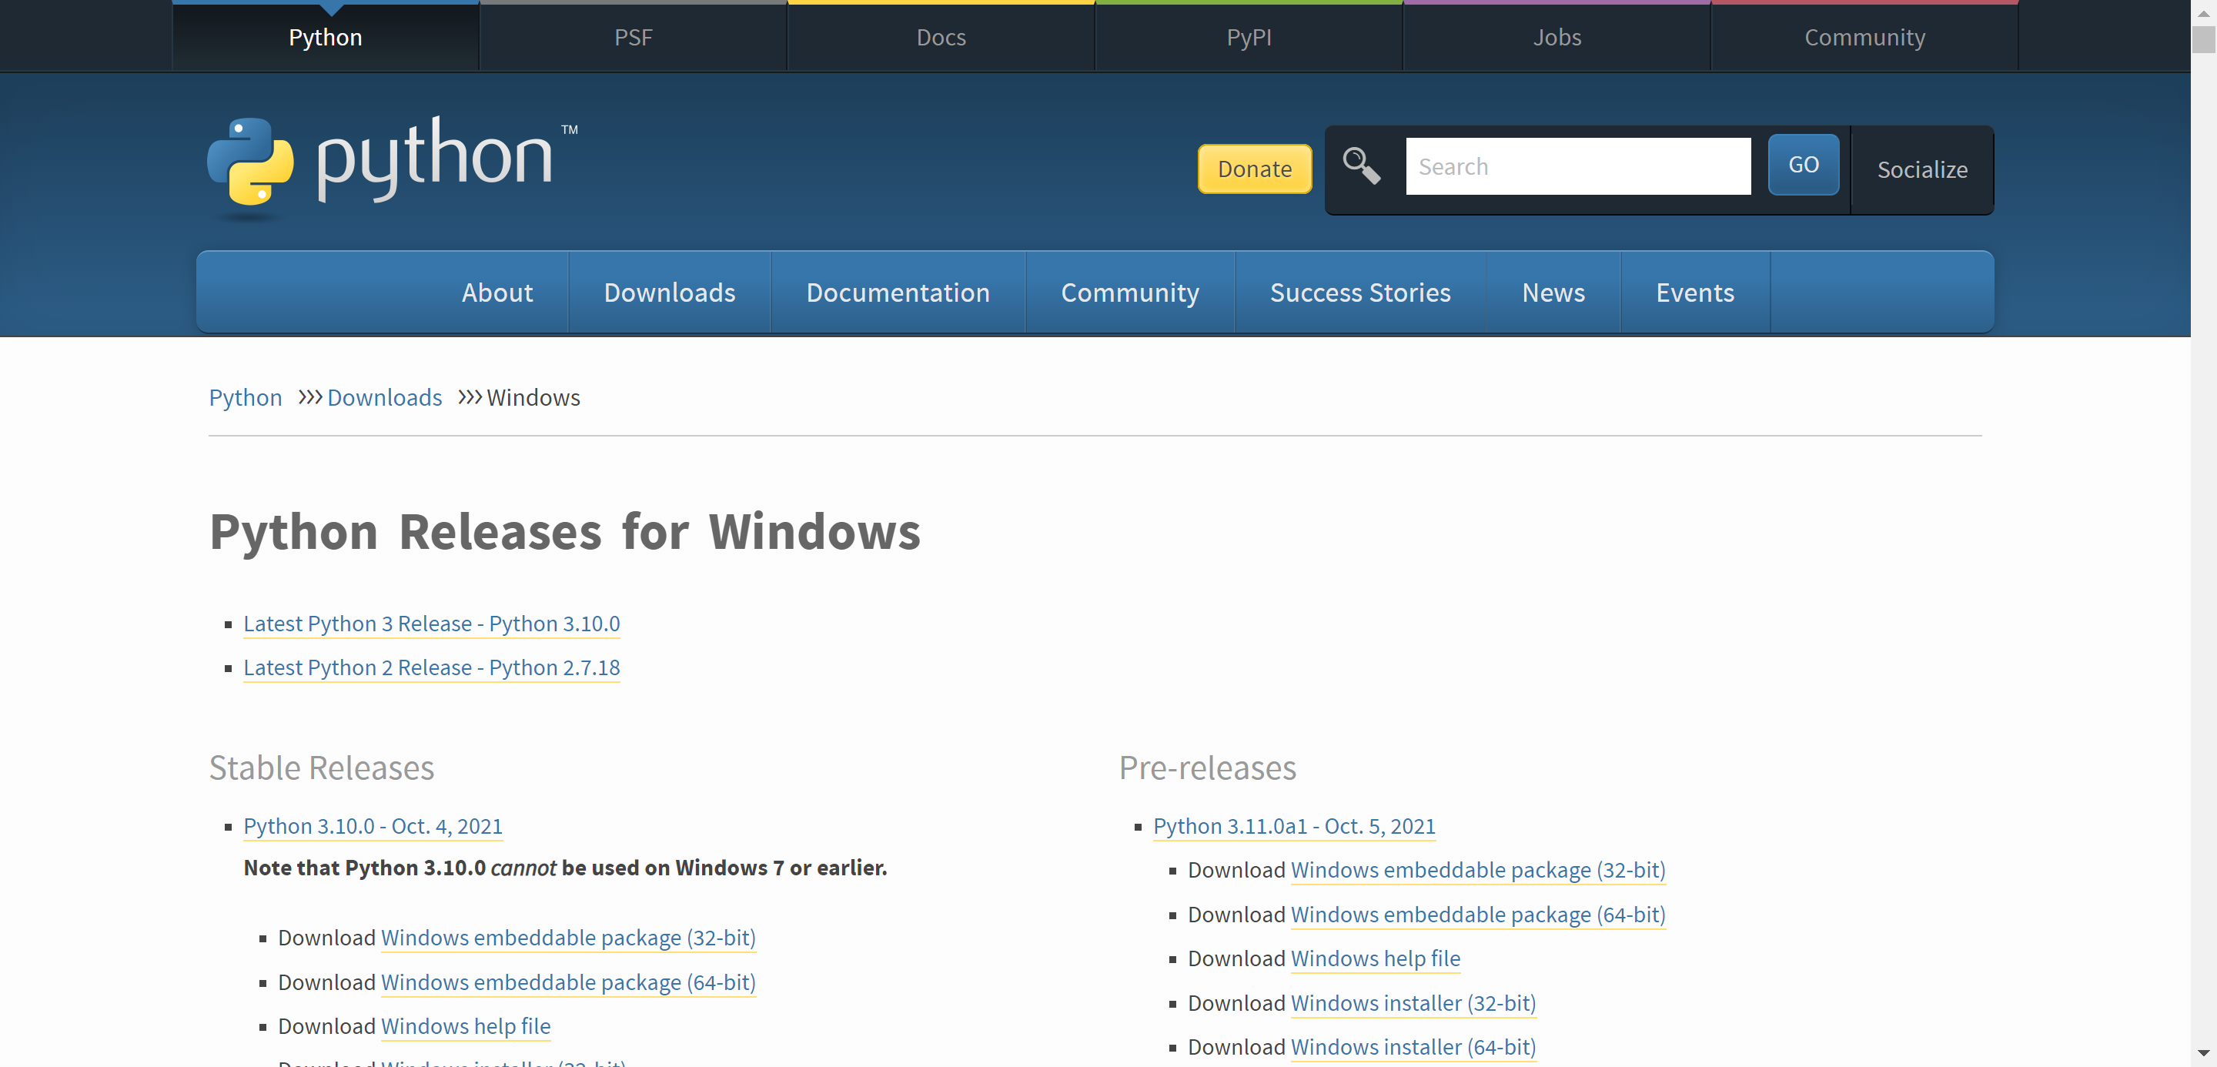Expand the Downloads navigation menu
Viewport: 2217px width, 1067px height.
coord(669,293)
